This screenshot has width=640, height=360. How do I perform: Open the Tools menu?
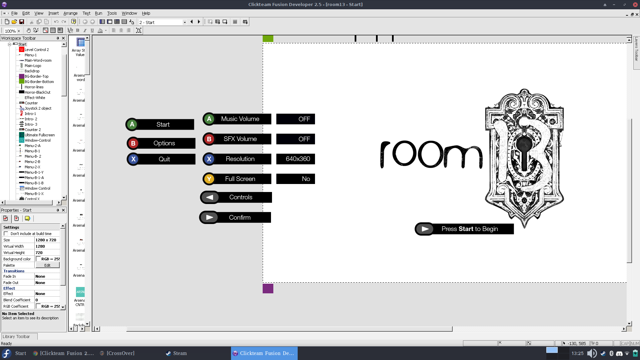point(112,13)
